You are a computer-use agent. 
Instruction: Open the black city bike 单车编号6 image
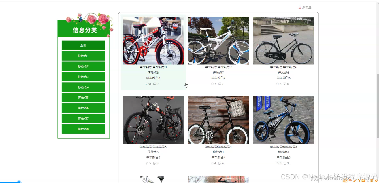coord(284,41)
